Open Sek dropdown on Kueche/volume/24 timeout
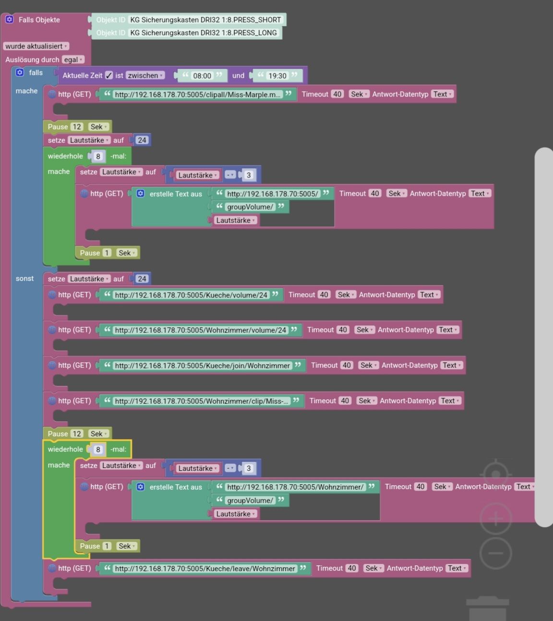 pos(346,295)
